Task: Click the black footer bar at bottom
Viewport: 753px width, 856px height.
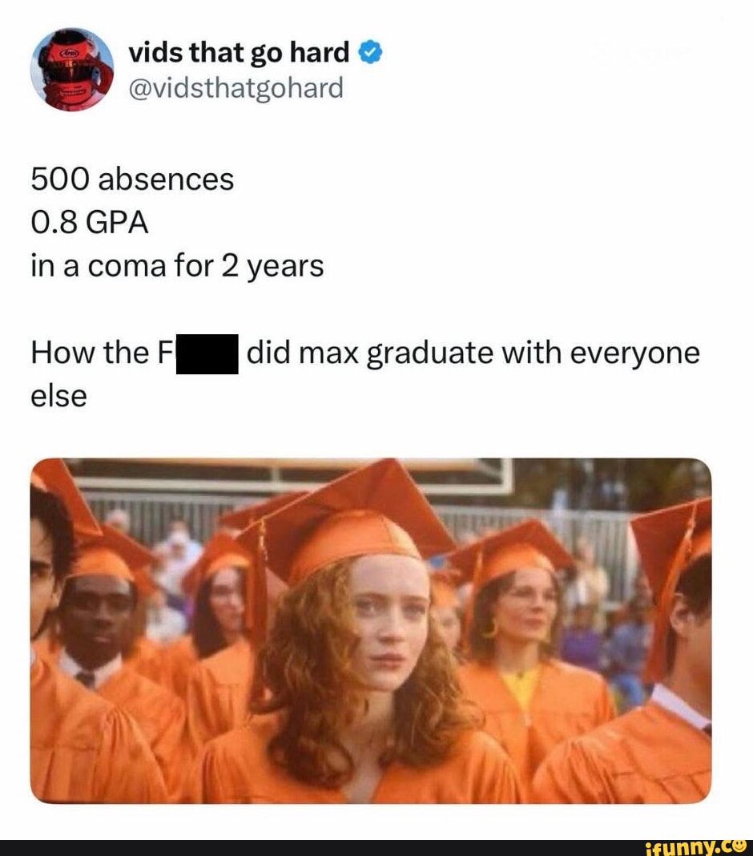Action: pyautogui.click(x=376, y=848)
